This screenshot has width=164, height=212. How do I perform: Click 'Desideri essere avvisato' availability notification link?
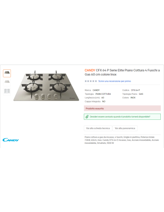[120, 117]
